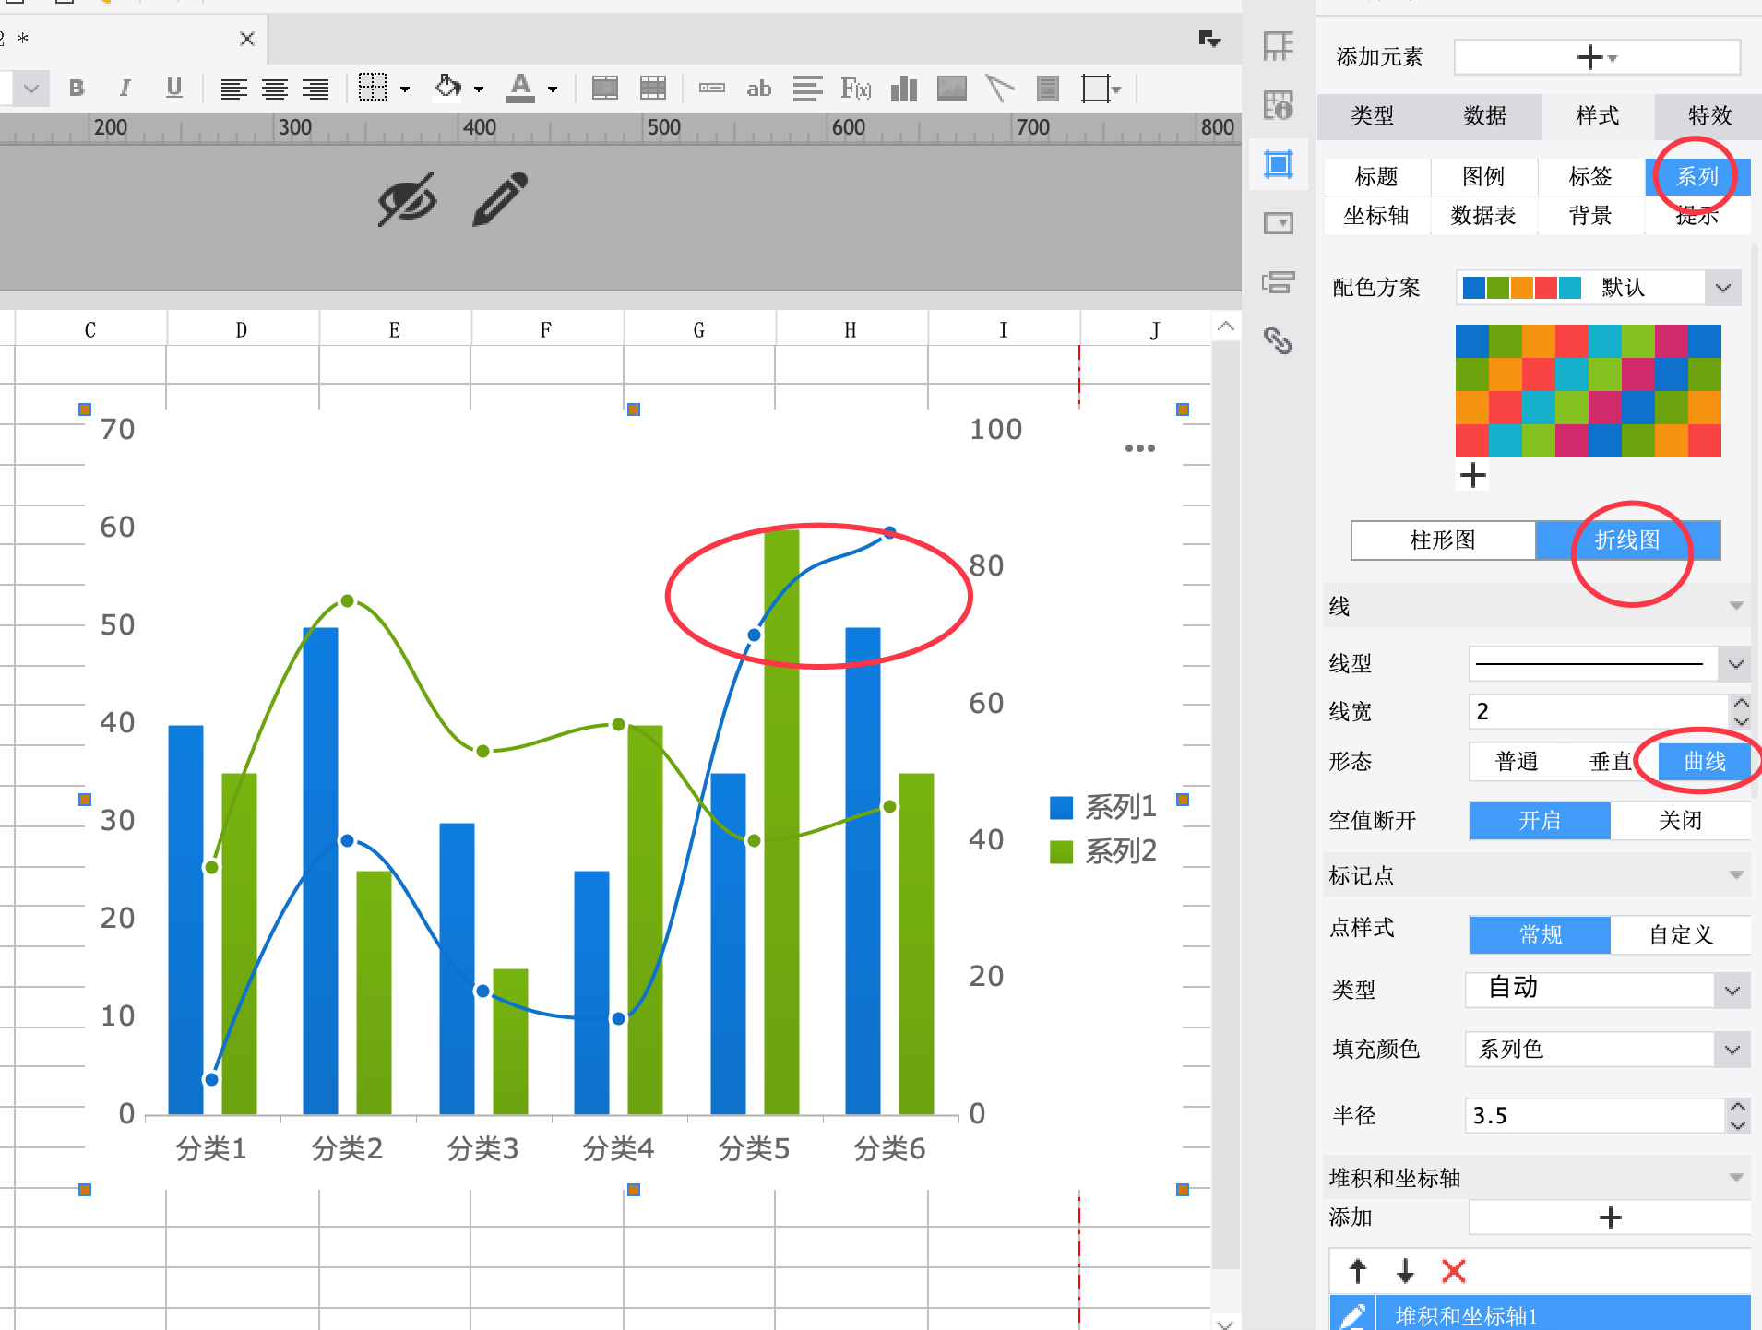Open hyperlink sidebar icon
Viewport: 1762px width, 1330px height.
tap(1279, 341)
